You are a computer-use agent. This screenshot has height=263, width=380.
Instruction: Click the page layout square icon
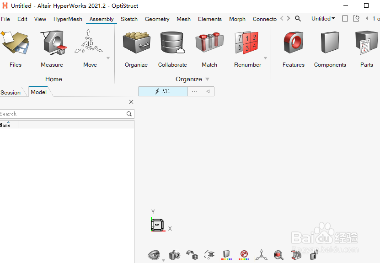(345, 19)
